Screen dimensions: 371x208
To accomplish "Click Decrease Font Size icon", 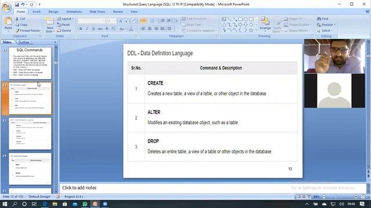I will pos(126,21).
